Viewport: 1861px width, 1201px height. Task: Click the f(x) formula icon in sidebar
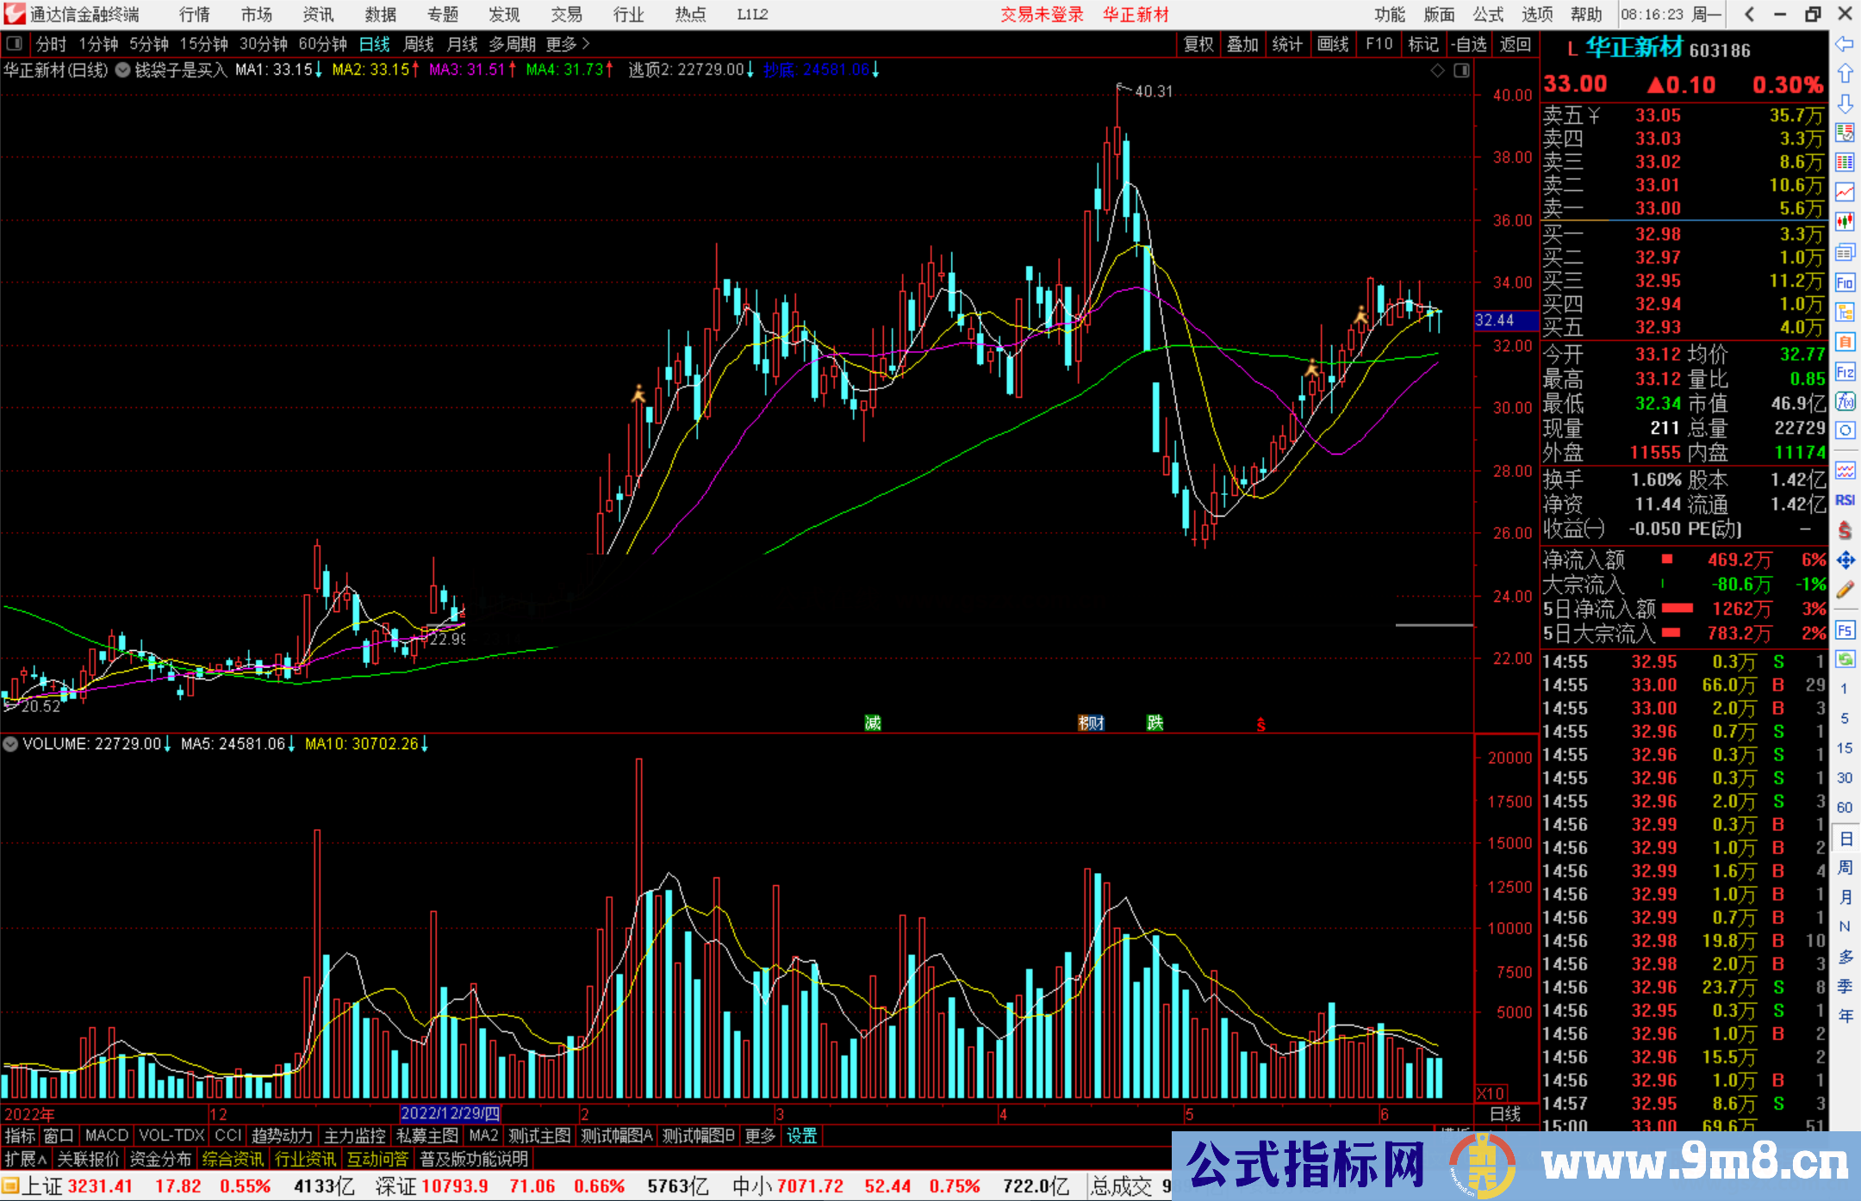point(1845,401)
